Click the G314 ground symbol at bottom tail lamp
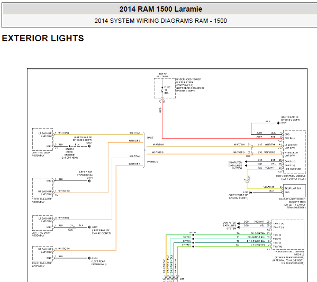Viewport: 317px width, 282px height. (x=89, y=258)
